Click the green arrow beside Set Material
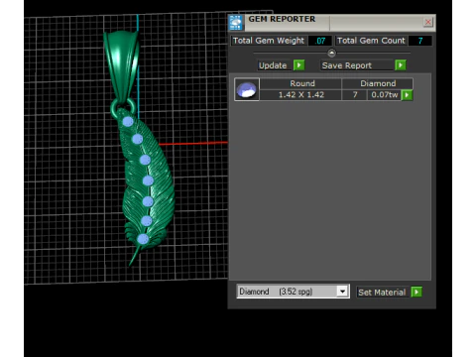Screen dimensions: 476x357 pos(416,292)
